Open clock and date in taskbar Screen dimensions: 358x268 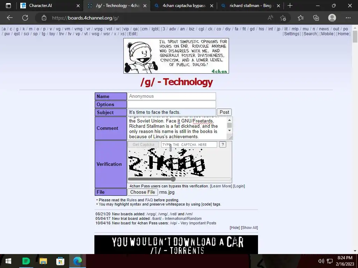[x=345, y=261]
